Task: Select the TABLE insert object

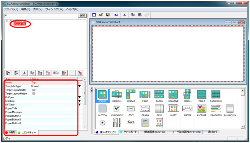Action: 201,96
